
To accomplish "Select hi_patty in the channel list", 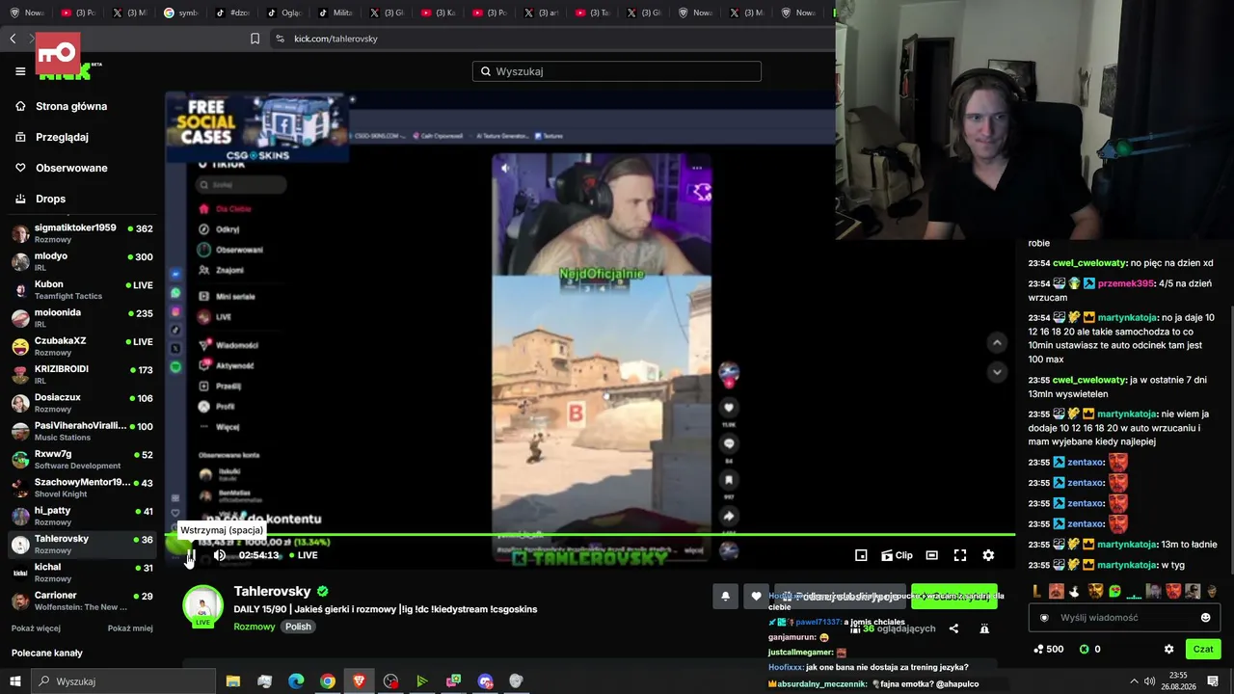I will (82, 516).
